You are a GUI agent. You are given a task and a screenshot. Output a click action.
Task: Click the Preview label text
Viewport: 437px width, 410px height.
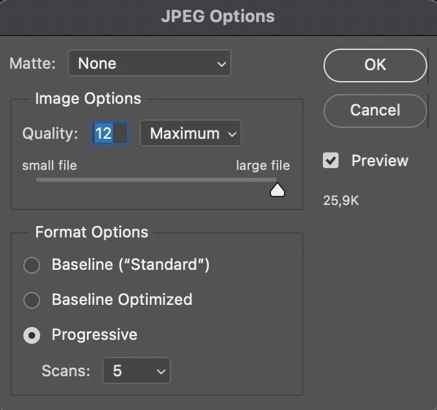point(380,161)
